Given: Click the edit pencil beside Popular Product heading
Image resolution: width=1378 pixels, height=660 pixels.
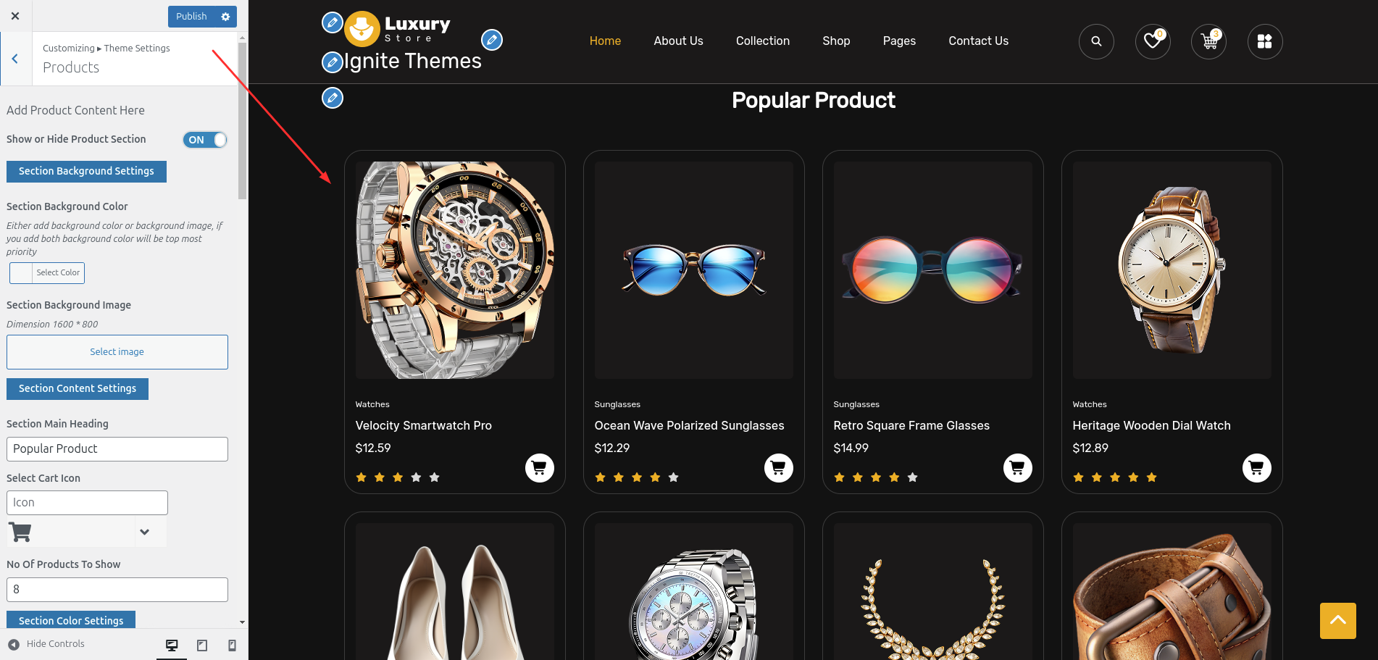Looking at the screenshot, I should point(333,98).
